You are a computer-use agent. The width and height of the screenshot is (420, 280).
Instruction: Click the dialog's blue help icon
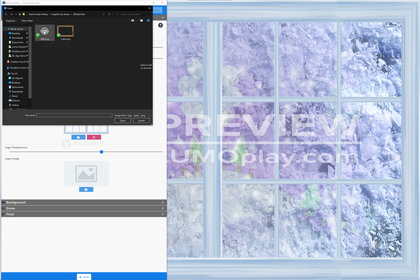[148, 21]
